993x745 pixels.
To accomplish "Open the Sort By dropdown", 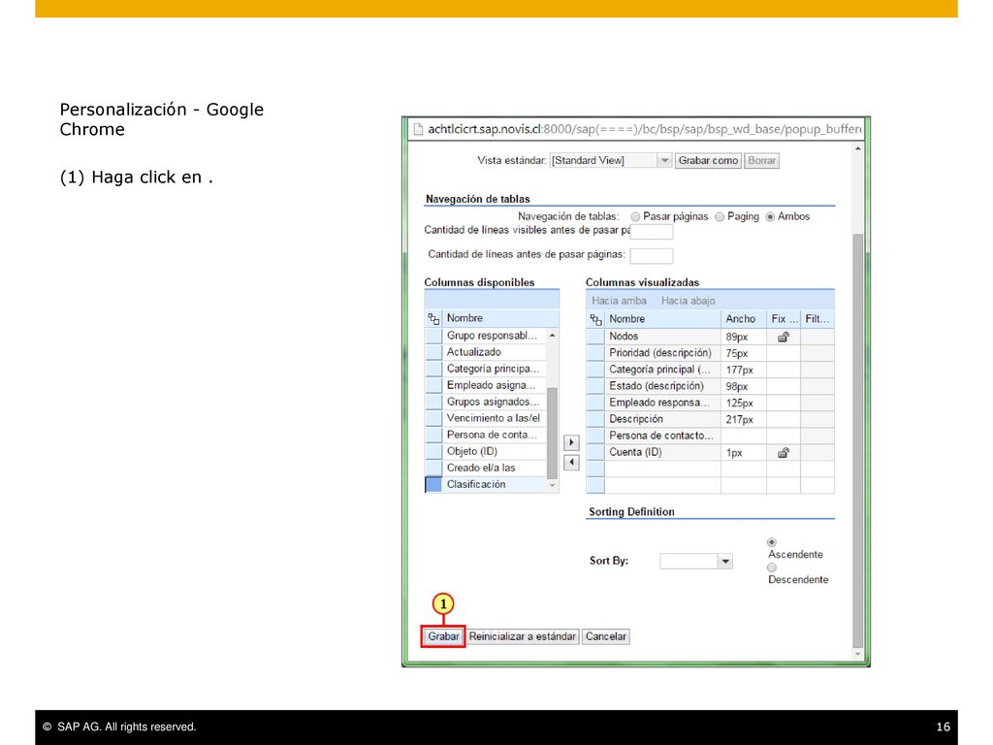I will (725, 562).
